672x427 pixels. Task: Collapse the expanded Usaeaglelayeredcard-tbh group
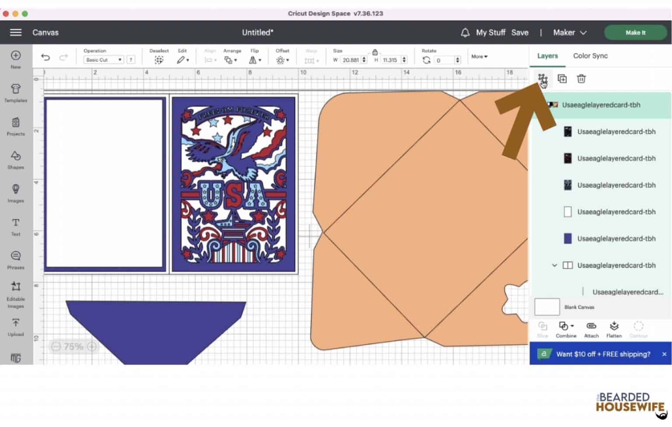point(554,265)
